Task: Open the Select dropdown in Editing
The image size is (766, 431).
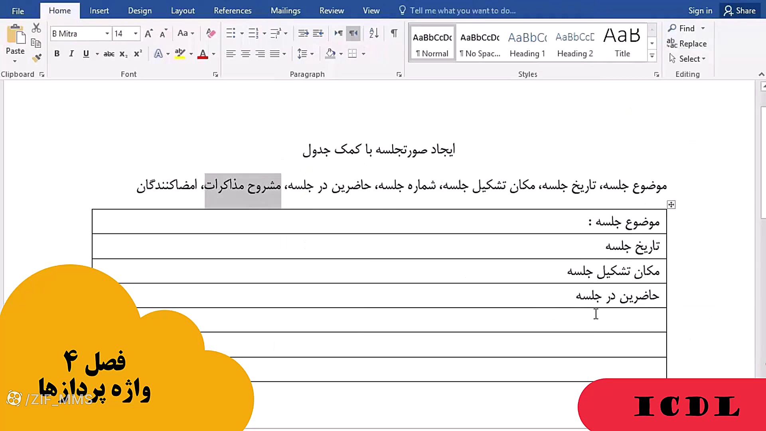Action: pos(687,59)
